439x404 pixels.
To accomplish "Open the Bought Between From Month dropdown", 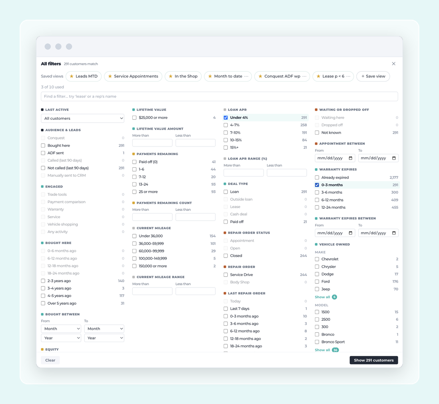I will (61, 329).
